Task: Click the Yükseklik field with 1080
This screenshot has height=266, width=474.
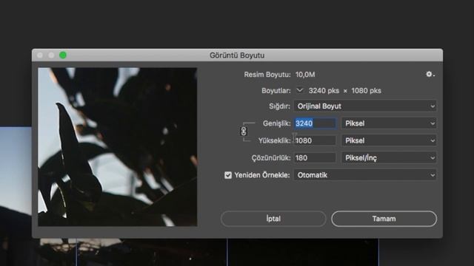Action: [315, 140]
